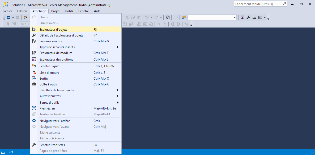
Task: Click the Liste d'erreurs icon
Action: pos(34,72)
